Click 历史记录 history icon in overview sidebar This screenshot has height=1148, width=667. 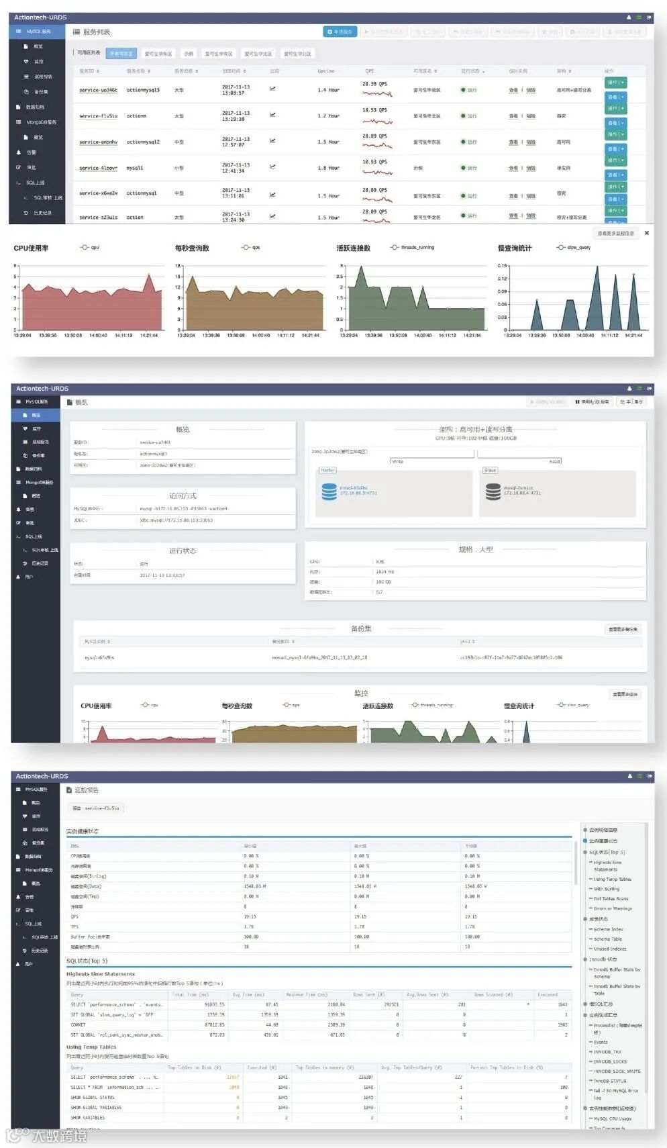pos(25,563)
